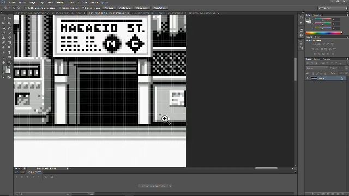The height and width of the screenshot is (196, 349).
Task: Select the Crop tool in the toolbox
Action: 4,28
